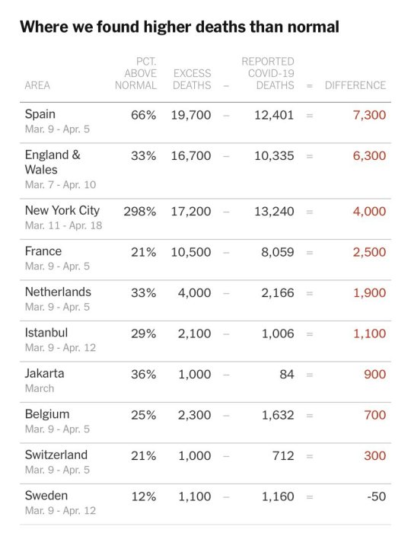Viewport: 411px width, 533px height.
Task: Select the DIFFERENCE column header
Action: pos(355,85)
